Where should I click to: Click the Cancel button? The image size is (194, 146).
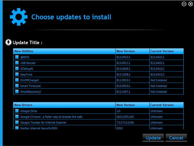[x=176, y=138]
